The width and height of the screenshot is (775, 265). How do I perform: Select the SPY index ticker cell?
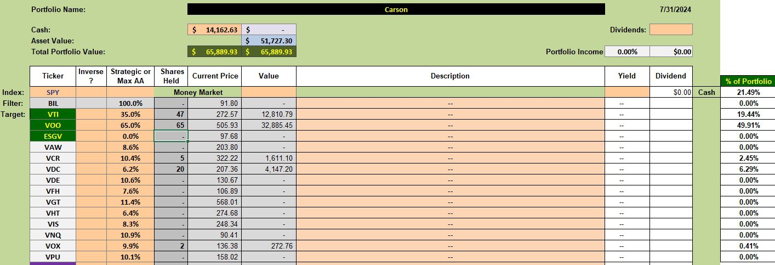pyautogui.click(x=53, y=92)
